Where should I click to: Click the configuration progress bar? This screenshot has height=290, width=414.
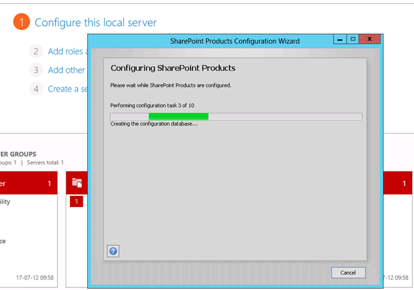236,116
